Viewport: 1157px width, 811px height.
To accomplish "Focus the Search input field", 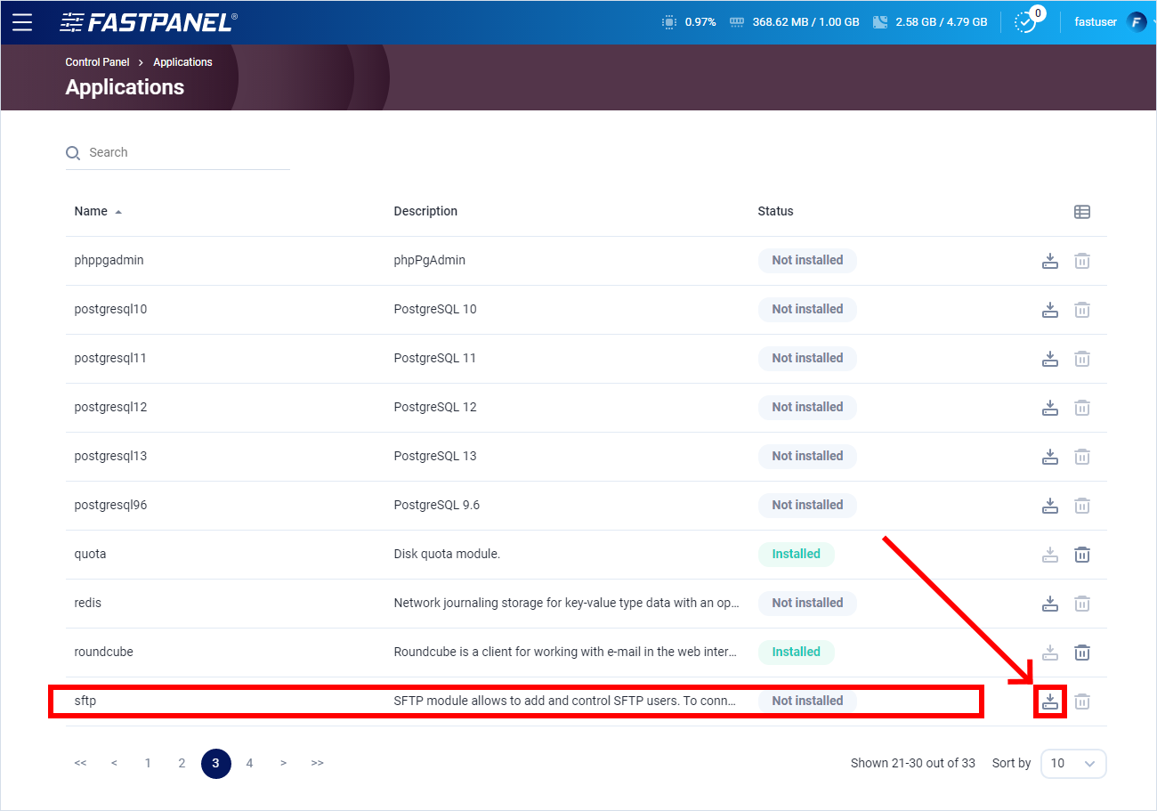I will pyautogui.click(x=178, y=153).
